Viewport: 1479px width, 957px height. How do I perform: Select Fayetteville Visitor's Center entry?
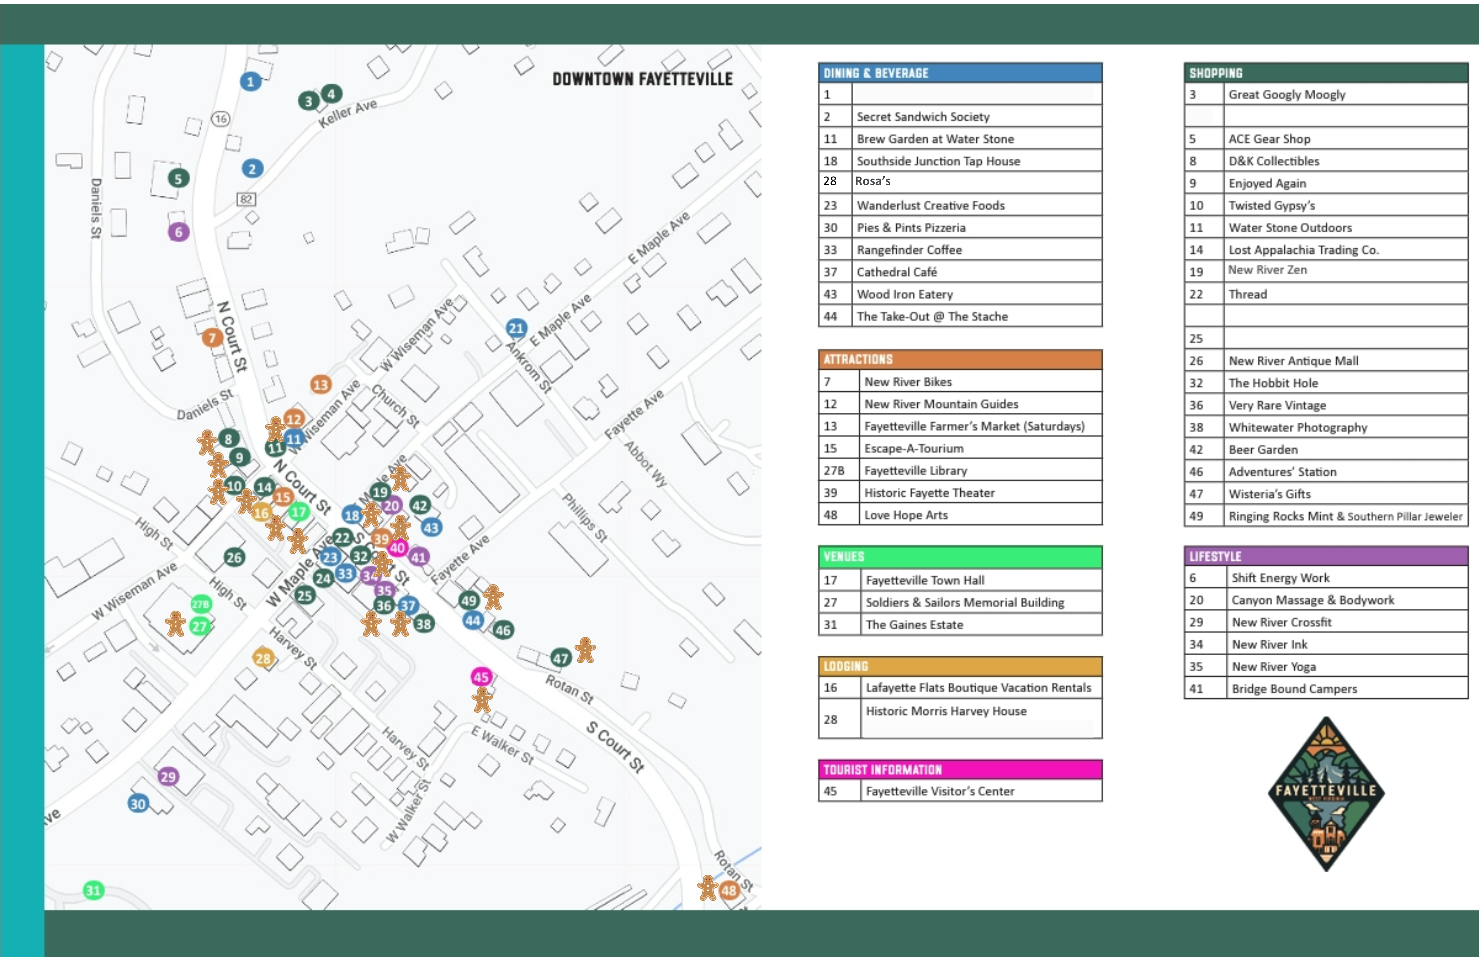(x=960, y=790)
